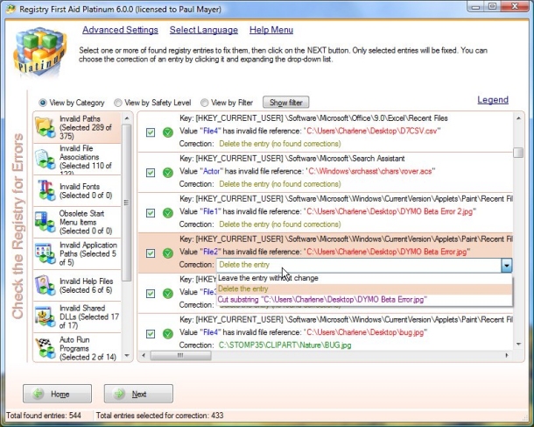Click 'Total found entries: 544' status text
Viewport: 534px width, 427px height.
44,416
